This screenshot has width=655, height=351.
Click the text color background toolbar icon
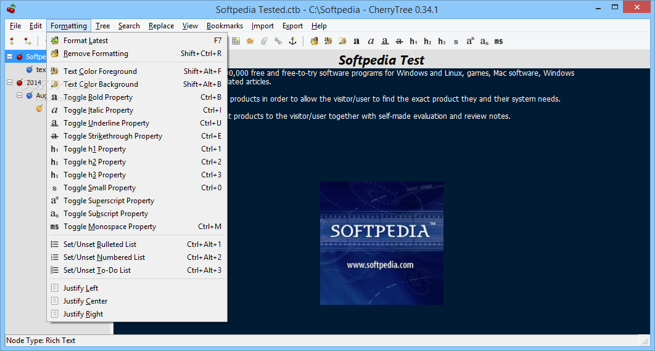tap(342, 41)
